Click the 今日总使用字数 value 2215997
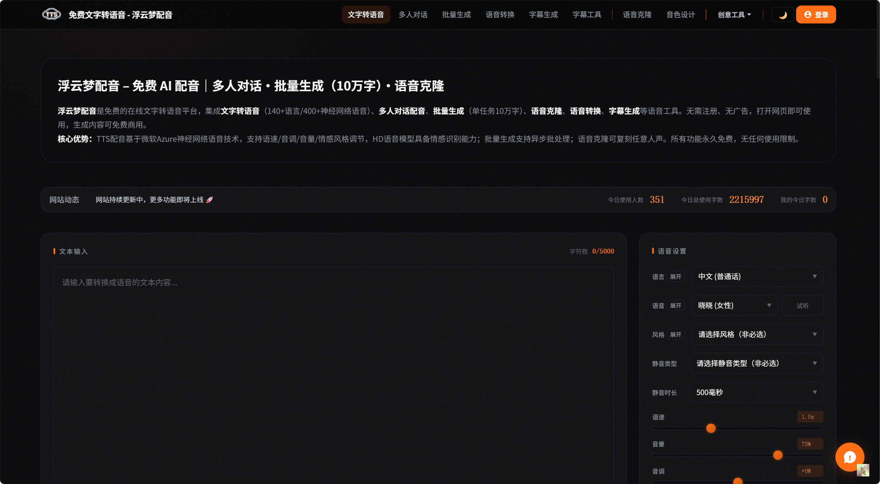This screenshot has width=880, height=484. pyautogui.click(x=746, y=199)
